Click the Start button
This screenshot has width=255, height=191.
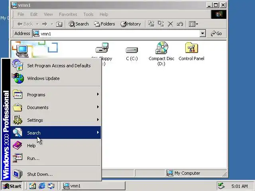point(12,186)
